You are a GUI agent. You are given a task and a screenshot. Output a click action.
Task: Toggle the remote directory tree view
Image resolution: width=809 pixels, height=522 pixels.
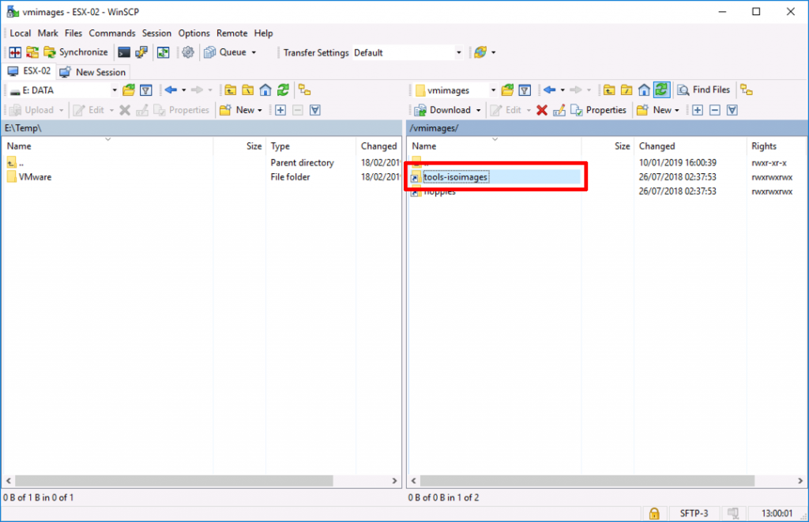point(746,90)
